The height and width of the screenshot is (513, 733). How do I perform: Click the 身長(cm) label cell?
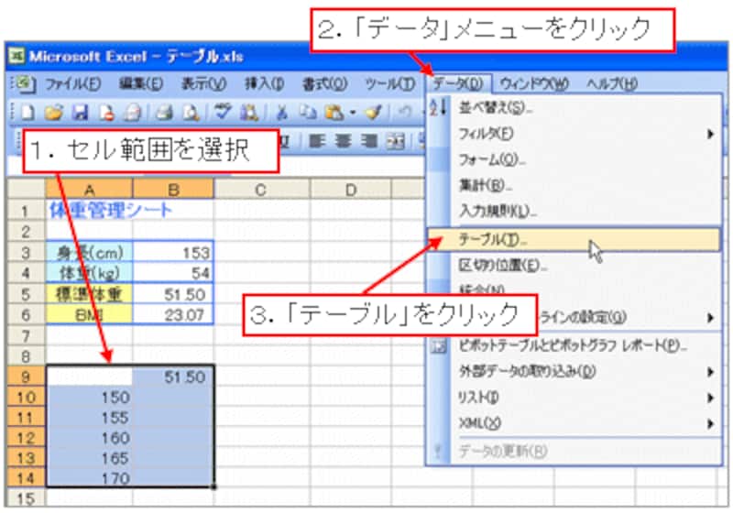pyautogui.click(x=89, y=253)
